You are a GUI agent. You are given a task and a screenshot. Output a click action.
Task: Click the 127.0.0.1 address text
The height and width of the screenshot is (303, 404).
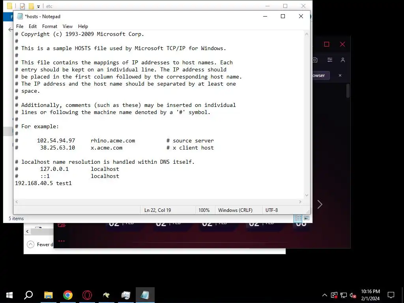click(x=54, y=169)
